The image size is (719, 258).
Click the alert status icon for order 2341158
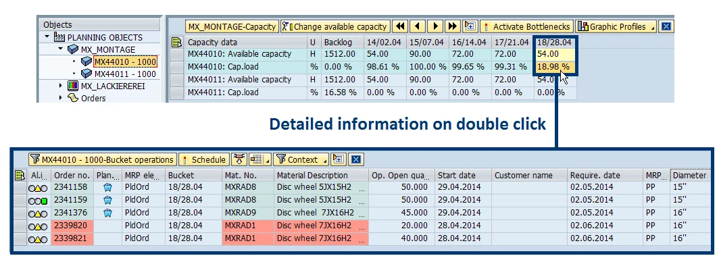pos(38,188)
